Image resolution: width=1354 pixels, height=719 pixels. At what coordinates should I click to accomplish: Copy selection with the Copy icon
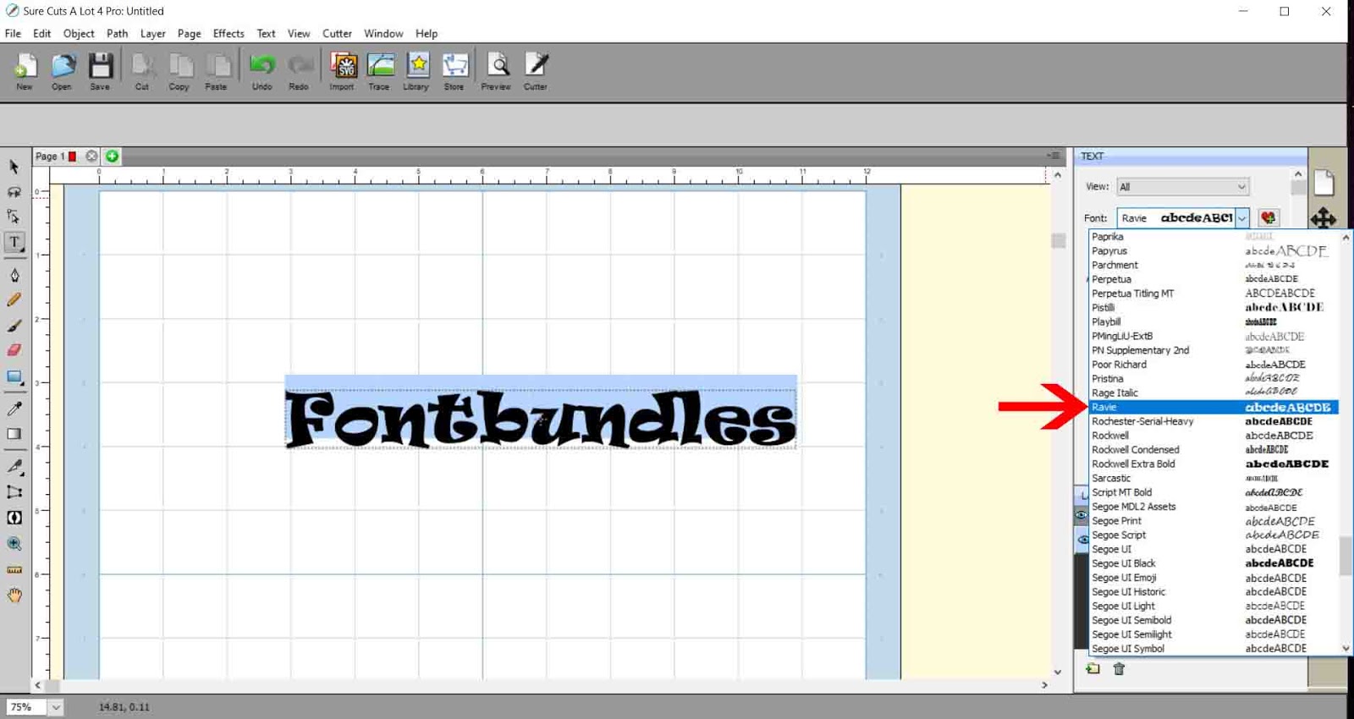(179, 70)
